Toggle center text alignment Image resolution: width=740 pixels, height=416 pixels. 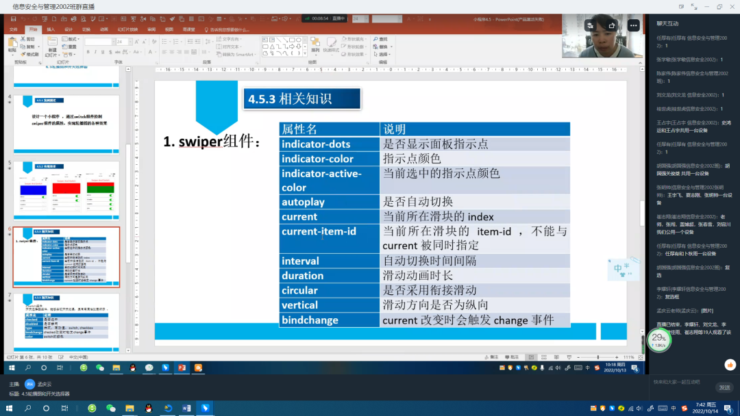tap(172, 52)
